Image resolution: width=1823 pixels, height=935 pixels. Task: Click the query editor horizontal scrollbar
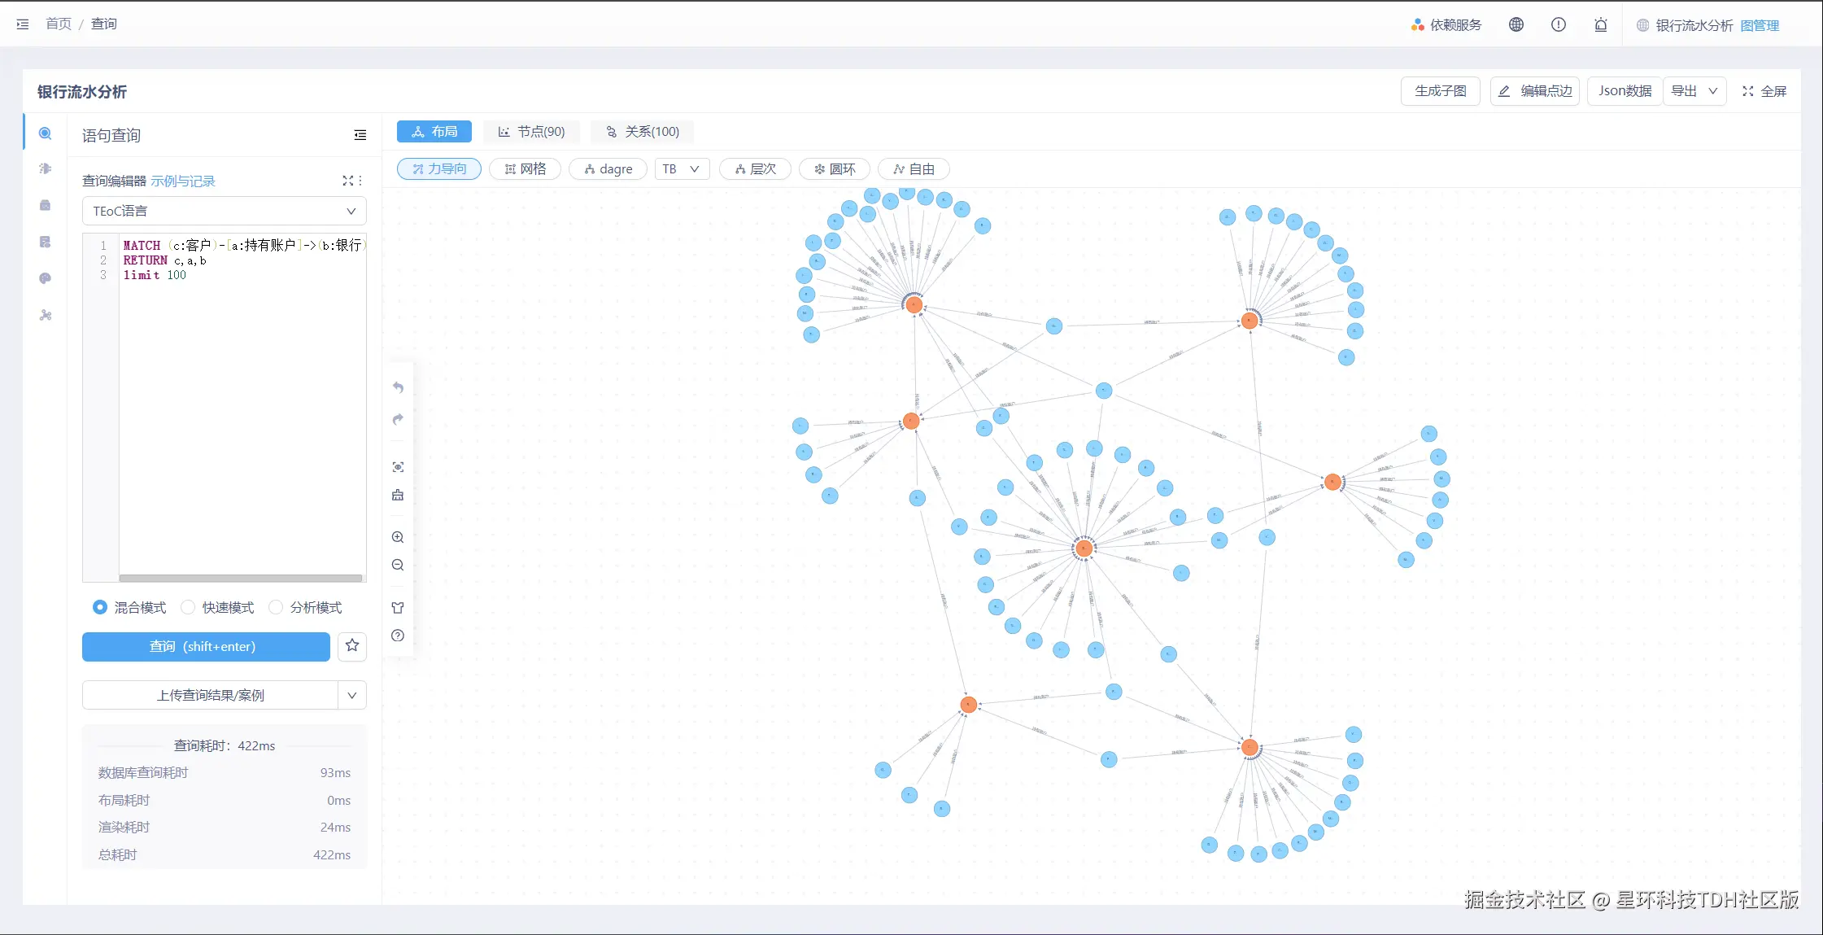point(241,578)
